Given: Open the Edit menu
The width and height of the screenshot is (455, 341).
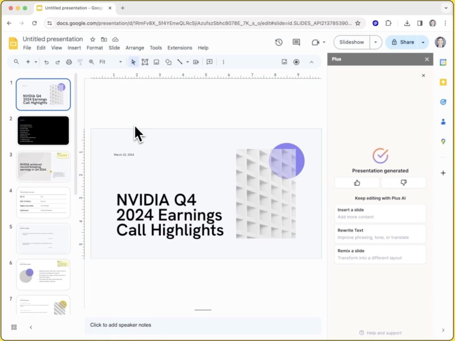Looking at the screenshot, I should click(x=41, y=48).
